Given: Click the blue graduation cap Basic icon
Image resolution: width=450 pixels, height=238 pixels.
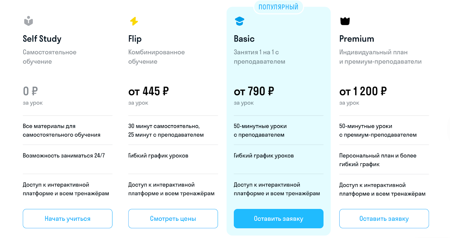Looking at the screenshot, I should (239, 21).
